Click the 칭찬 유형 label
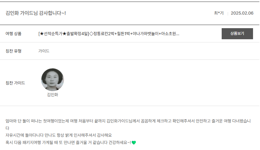This screenshot has height=150, width=260. pos(13,51)
